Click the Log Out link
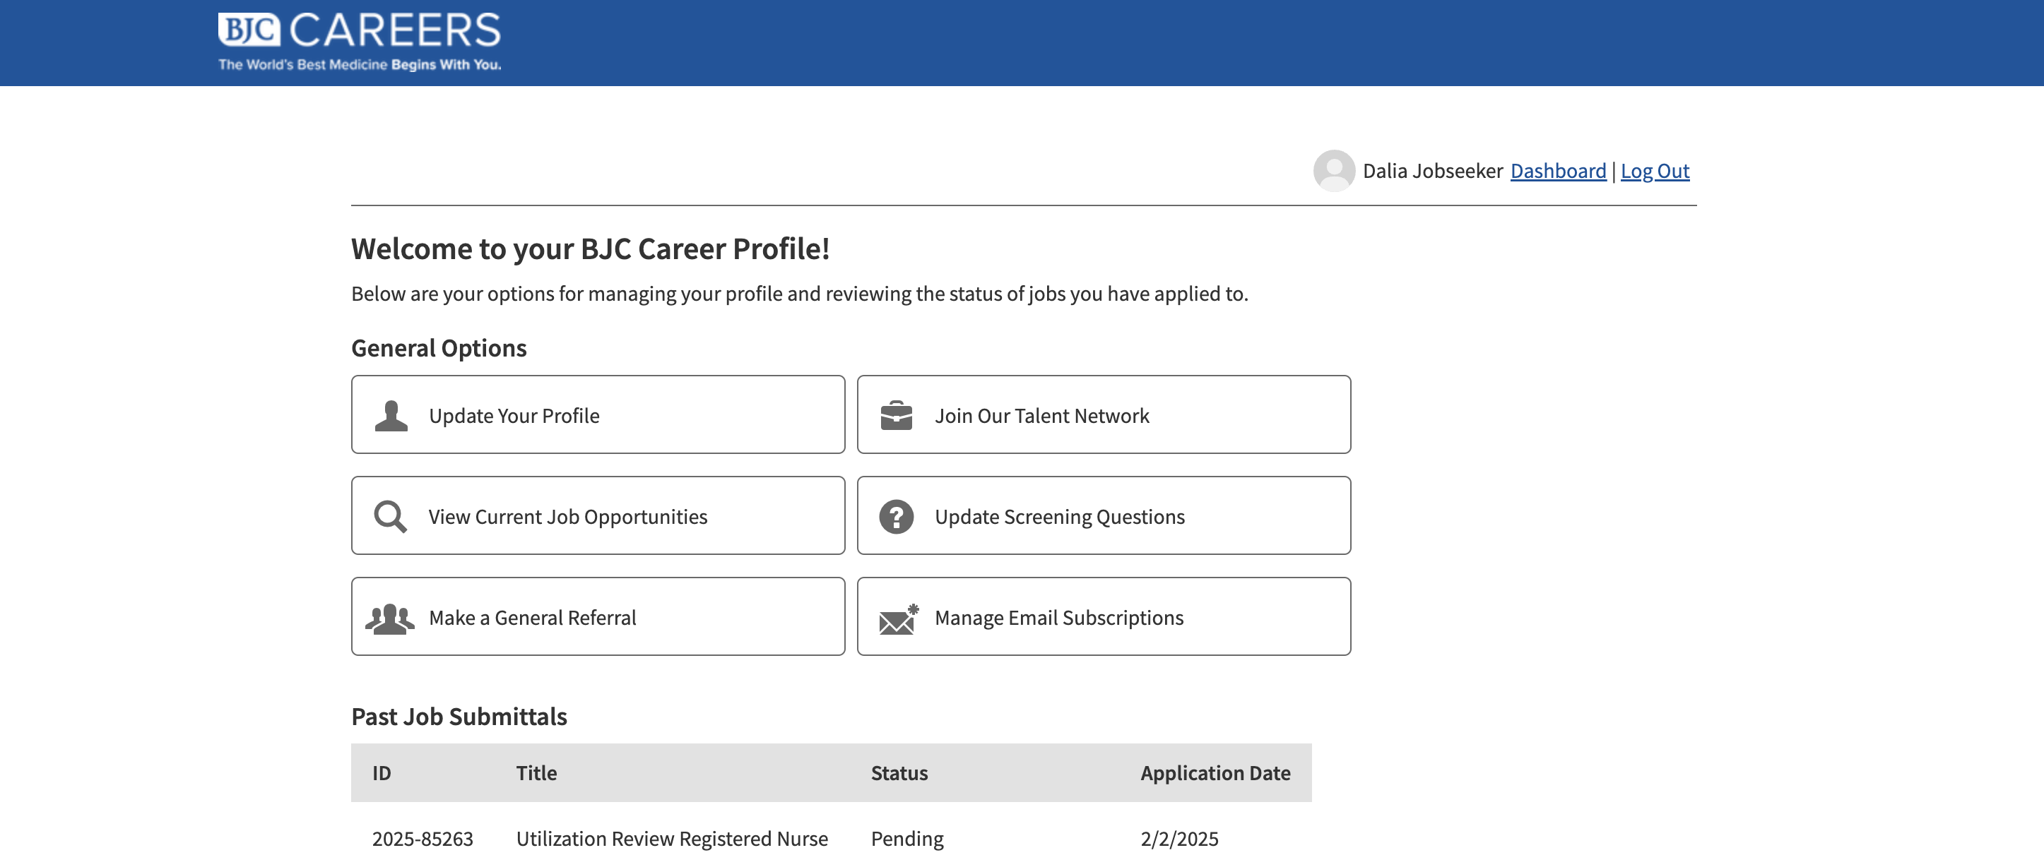The height and width of the screenshot is (867, 2044). tap(1655, 171)
